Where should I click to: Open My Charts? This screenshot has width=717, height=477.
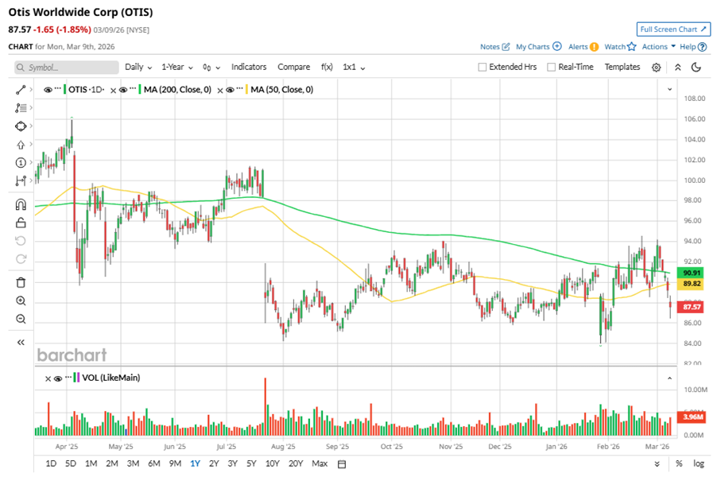coord(539,47)
